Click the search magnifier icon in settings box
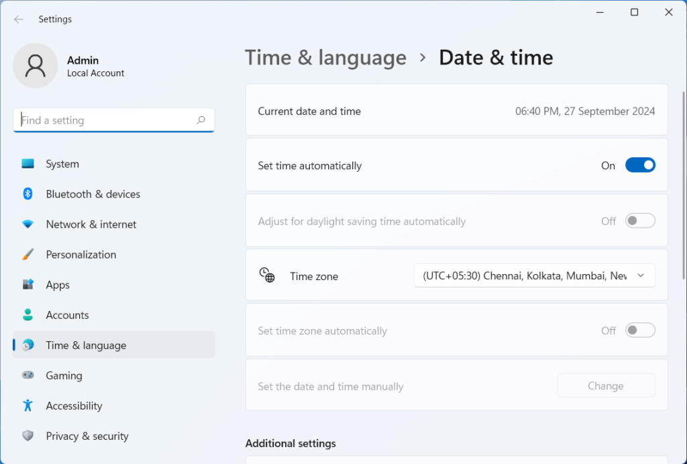Screen dimensions: 687x464 pyautogui.click(x=201, y=120)
